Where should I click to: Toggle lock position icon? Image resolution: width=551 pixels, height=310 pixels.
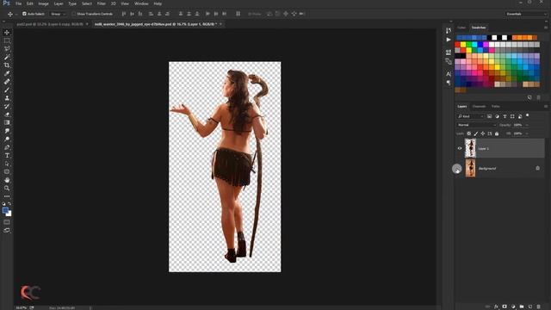[483, 133]
